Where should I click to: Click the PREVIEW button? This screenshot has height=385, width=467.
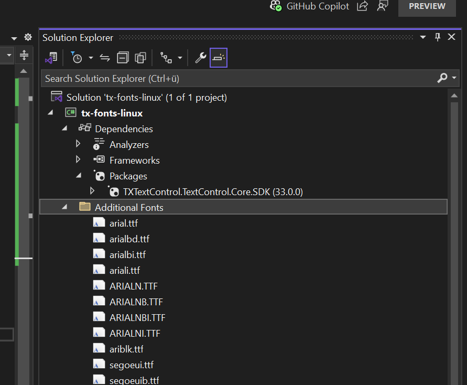click(x=427, y=6)
